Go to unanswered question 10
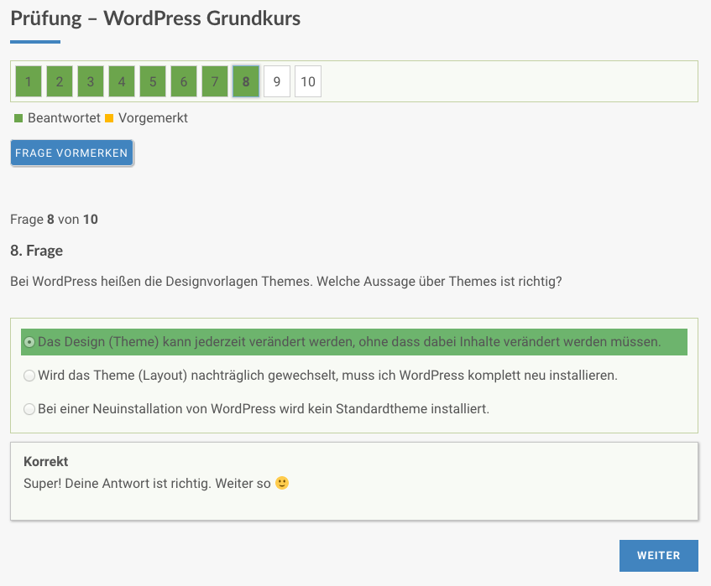This screenshot has height=586, width=711. (308, 81)
